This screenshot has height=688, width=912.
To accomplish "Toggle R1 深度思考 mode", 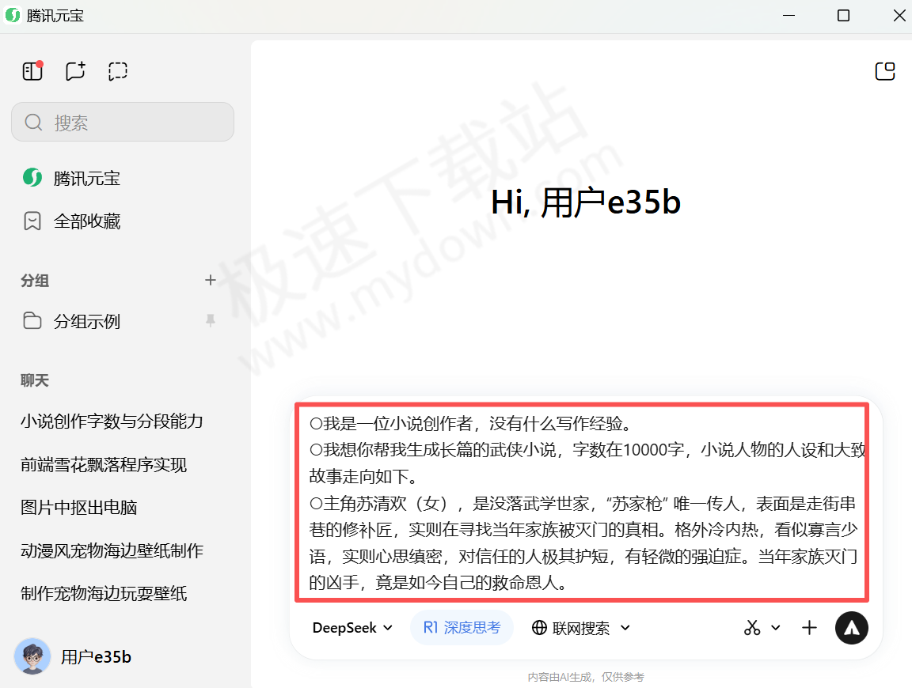I will [x=462, y=628].
